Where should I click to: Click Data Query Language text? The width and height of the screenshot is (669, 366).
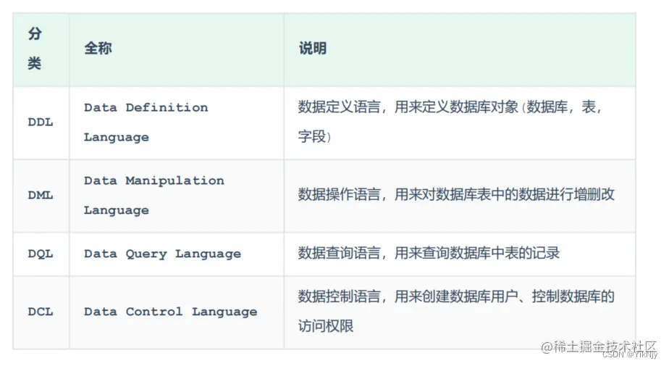[x=163, y=254]
